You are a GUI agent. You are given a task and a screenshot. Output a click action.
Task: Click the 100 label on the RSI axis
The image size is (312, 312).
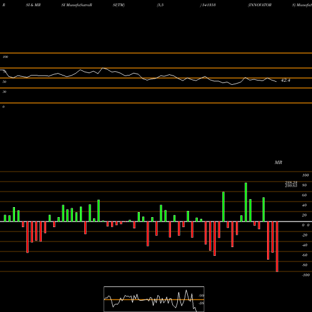coord(5,57)
